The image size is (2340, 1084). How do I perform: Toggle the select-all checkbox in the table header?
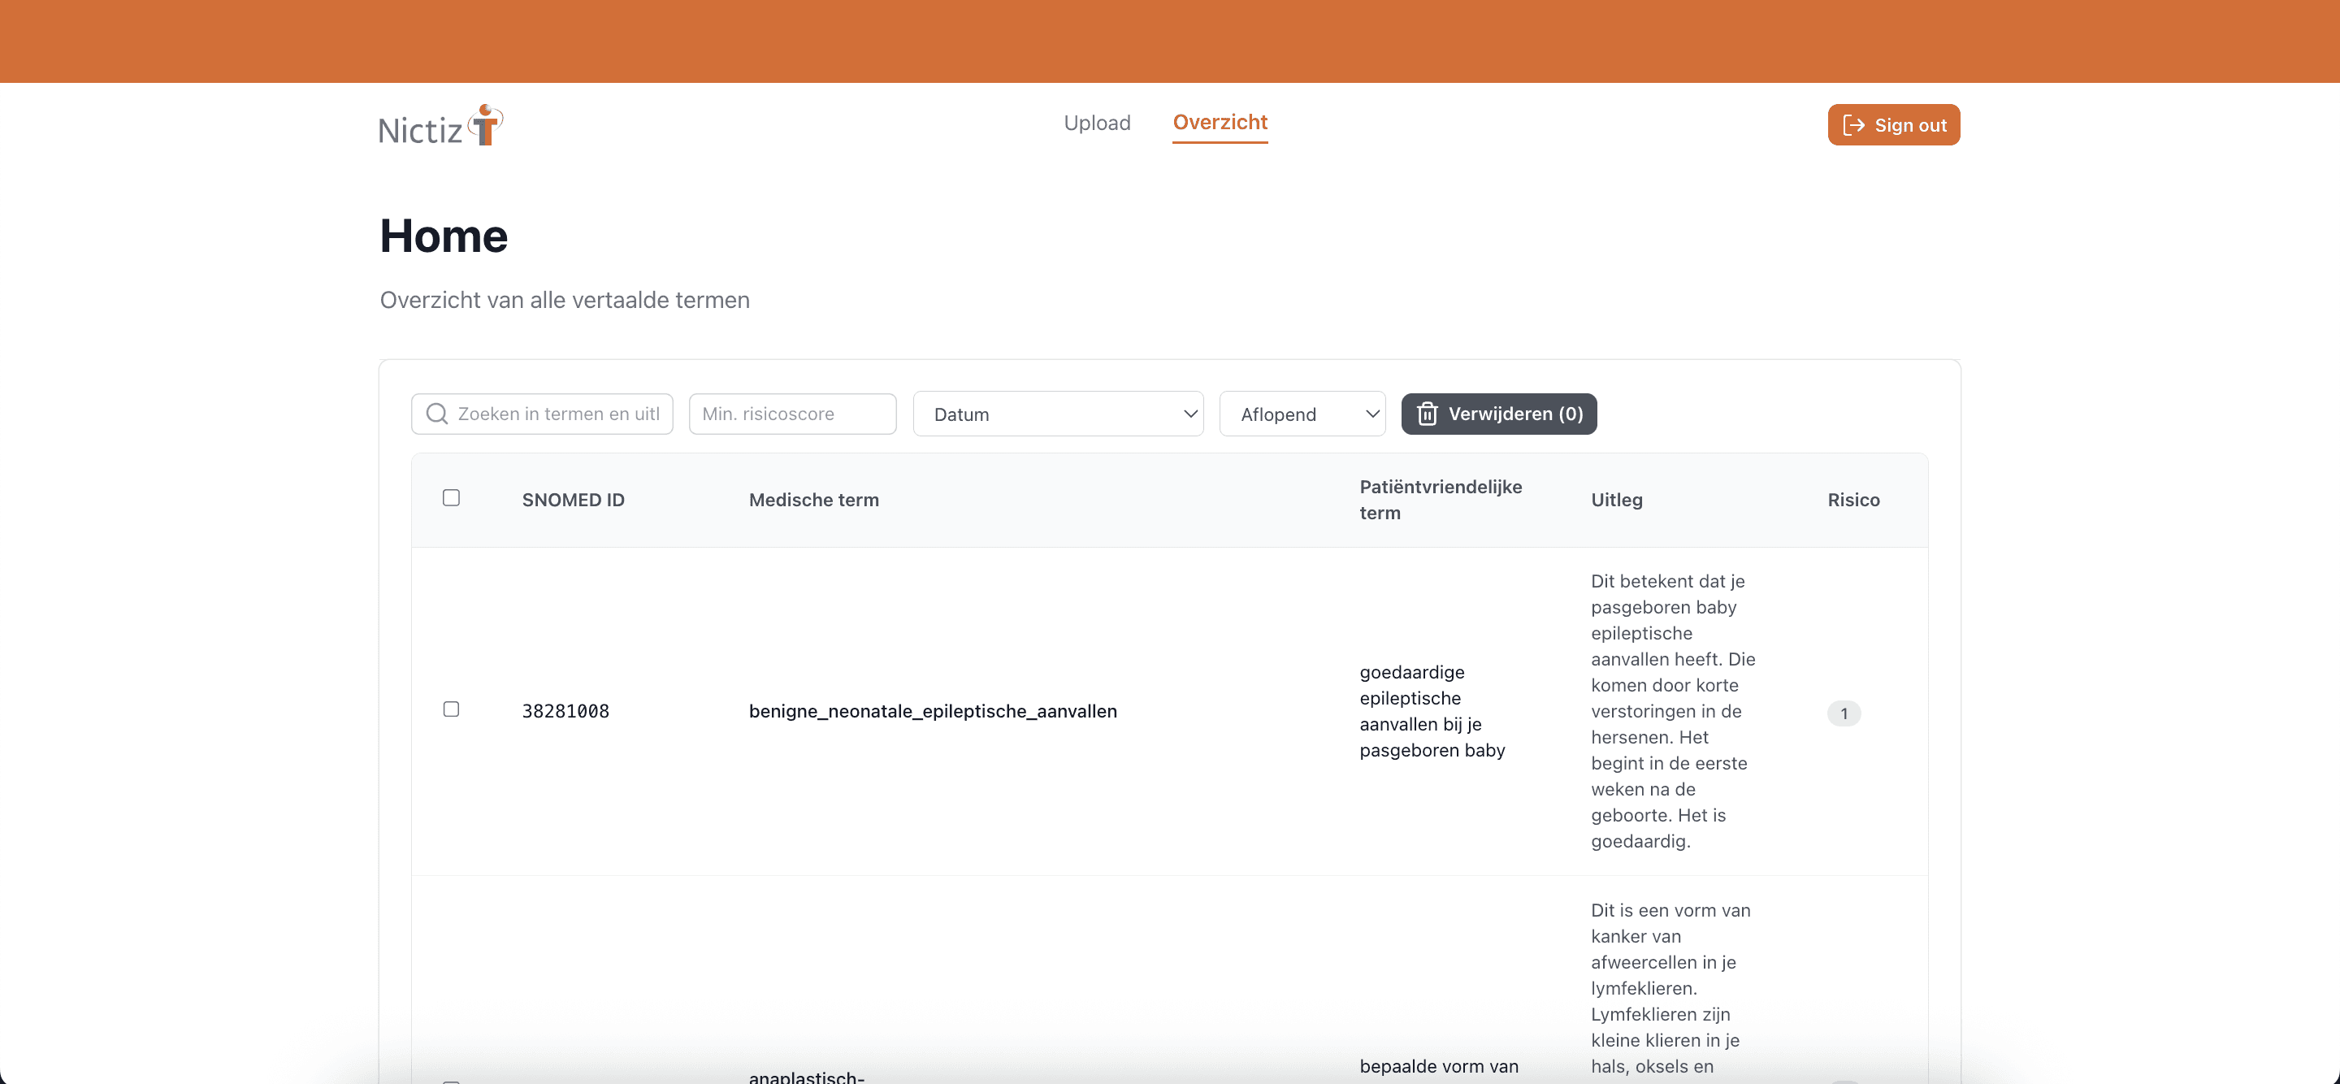click(x=452, y=497)
